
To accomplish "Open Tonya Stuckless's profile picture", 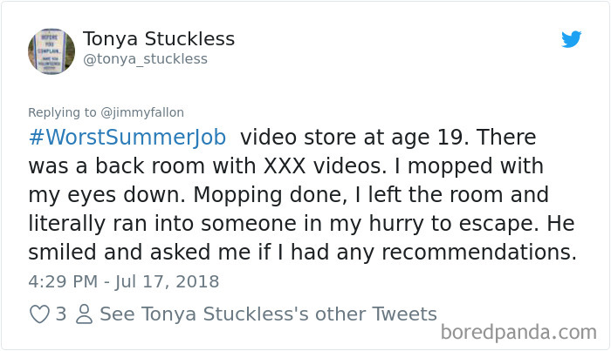I will tap(51, 50).
